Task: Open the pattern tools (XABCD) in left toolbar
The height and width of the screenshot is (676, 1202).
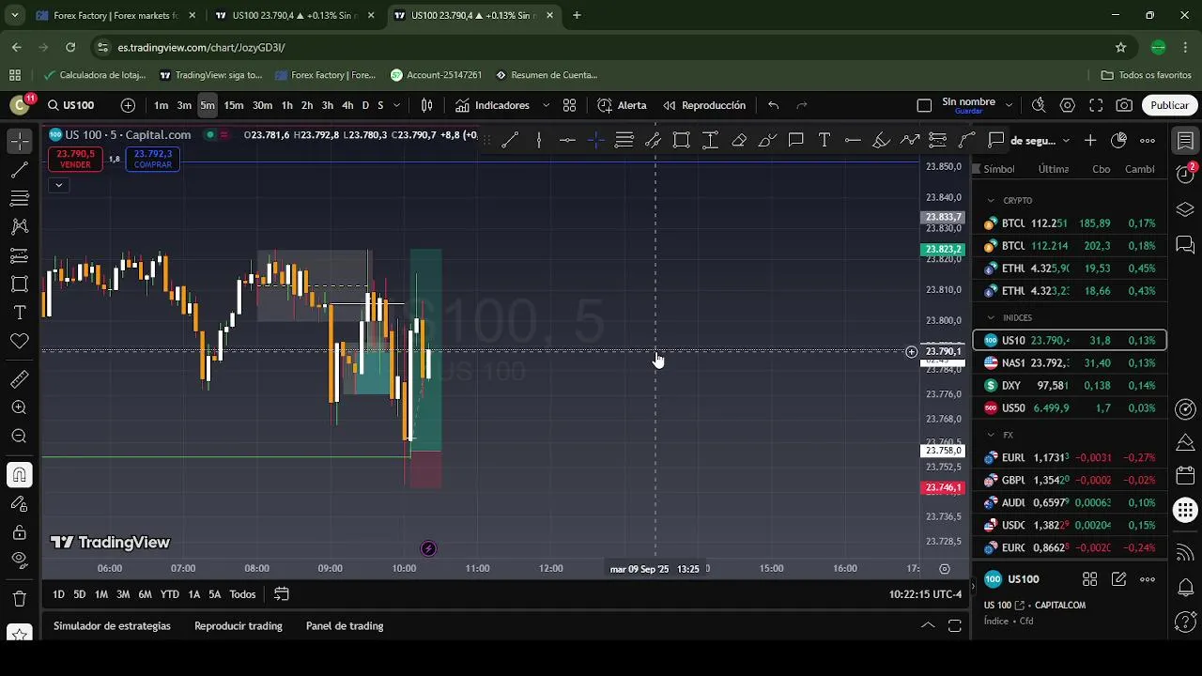Action: click(20, 226)
